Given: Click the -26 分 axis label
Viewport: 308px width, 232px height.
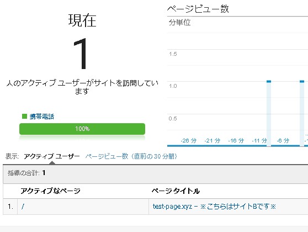Looking at the screenshot, I should [x=189, y=140].
